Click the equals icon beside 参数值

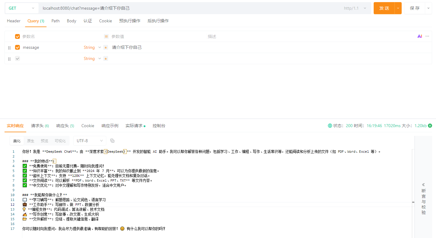(106, 36)
